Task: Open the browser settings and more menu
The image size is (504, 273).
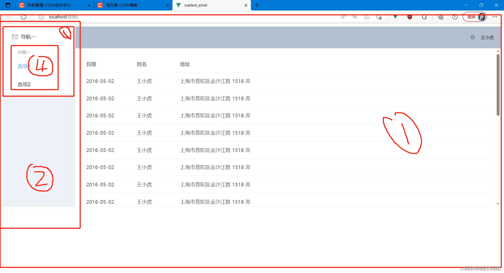Action: point(495,17)
